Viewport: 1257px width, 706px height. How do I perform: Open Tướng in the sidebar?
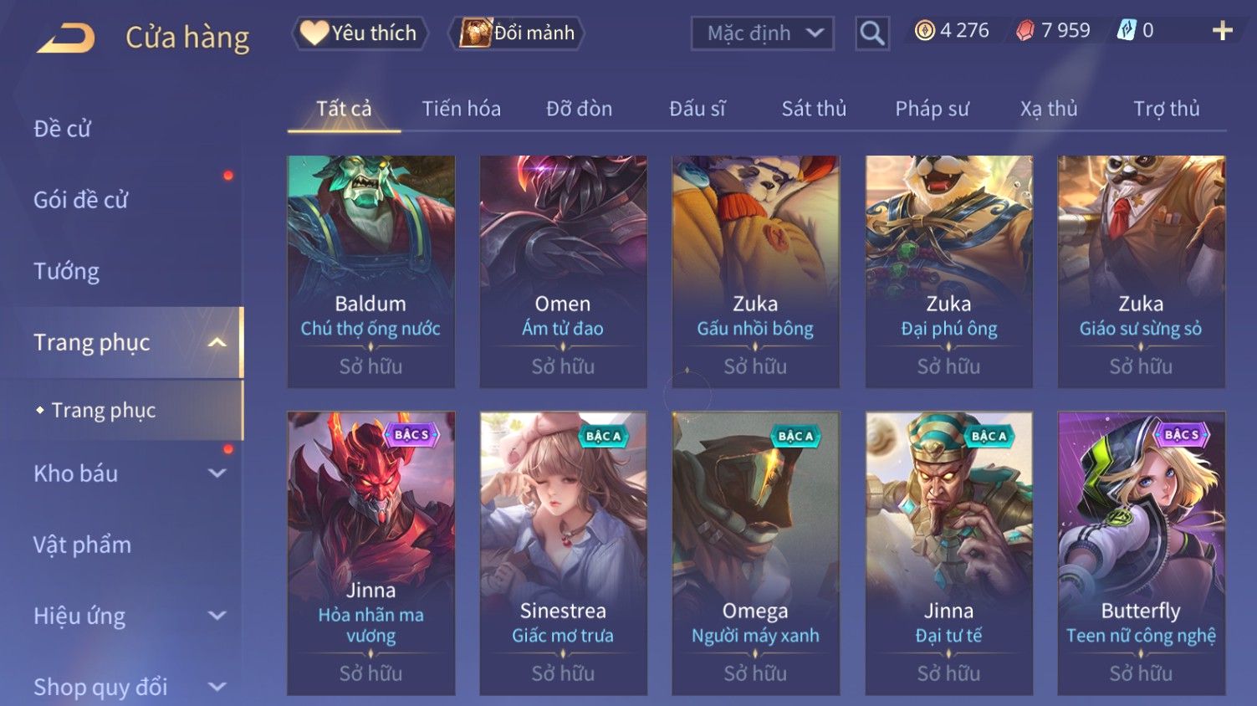click(x=67, y=271)
